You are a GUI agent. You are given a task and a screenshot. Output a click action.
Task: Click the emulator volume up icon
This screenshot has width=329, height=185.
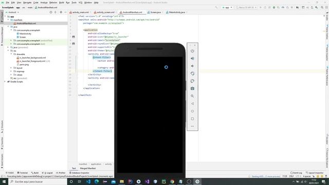(192, 59)
